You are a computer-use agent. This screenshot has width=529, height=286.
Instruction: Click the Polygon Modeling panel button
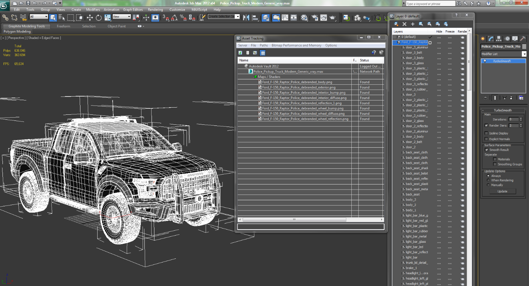17,31
